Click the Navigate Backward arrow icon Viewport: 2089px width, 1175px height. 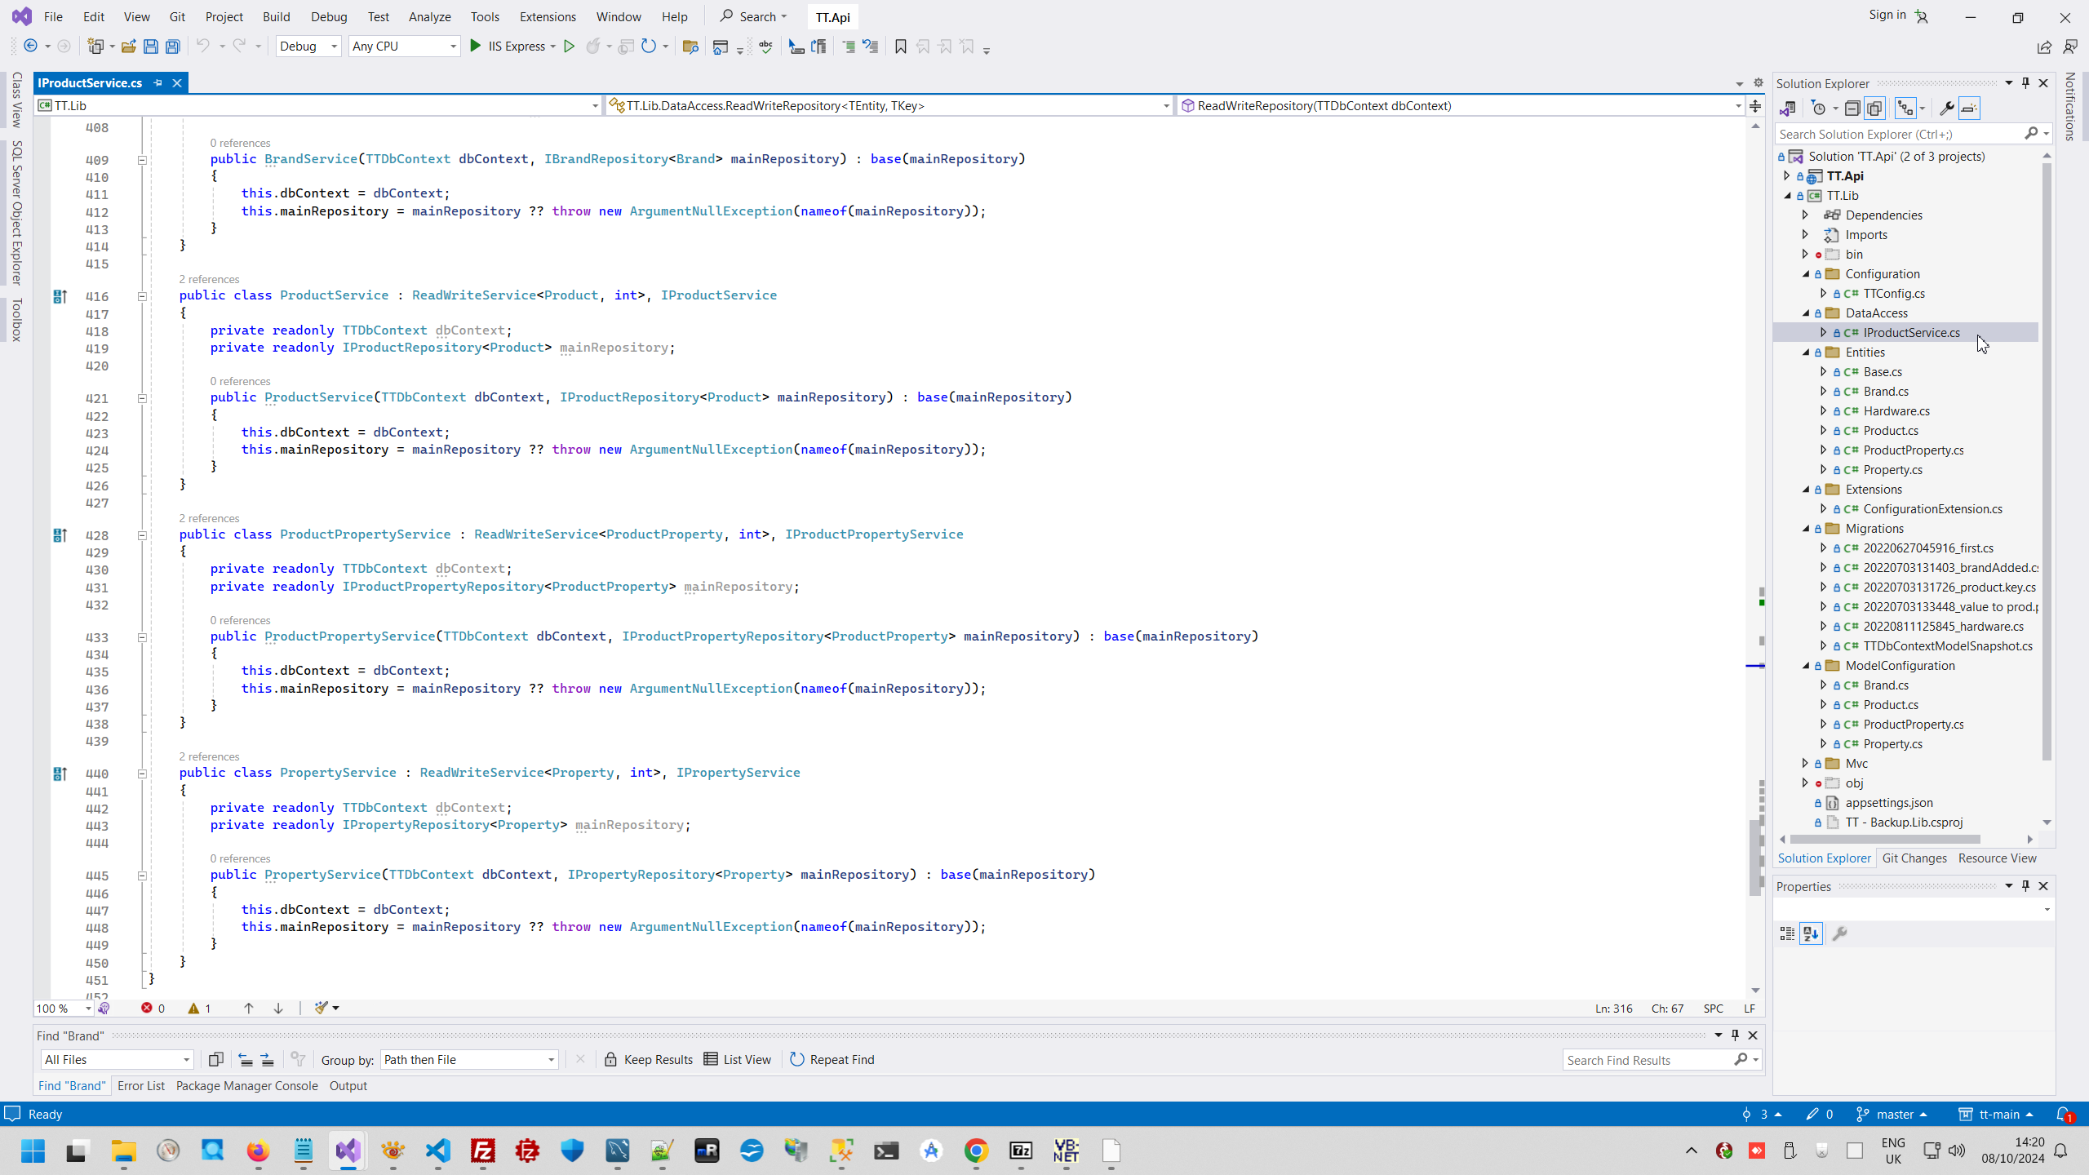pos(30,47)
